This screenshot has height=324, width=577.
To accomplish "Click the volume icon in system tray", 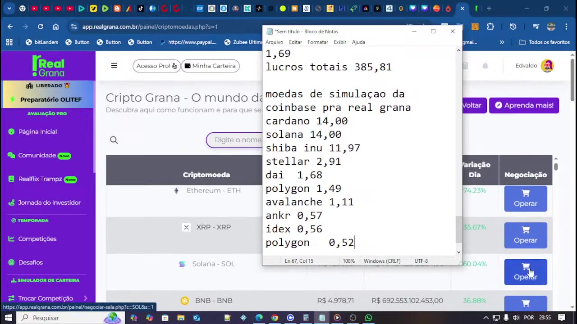I will point(515,318).
